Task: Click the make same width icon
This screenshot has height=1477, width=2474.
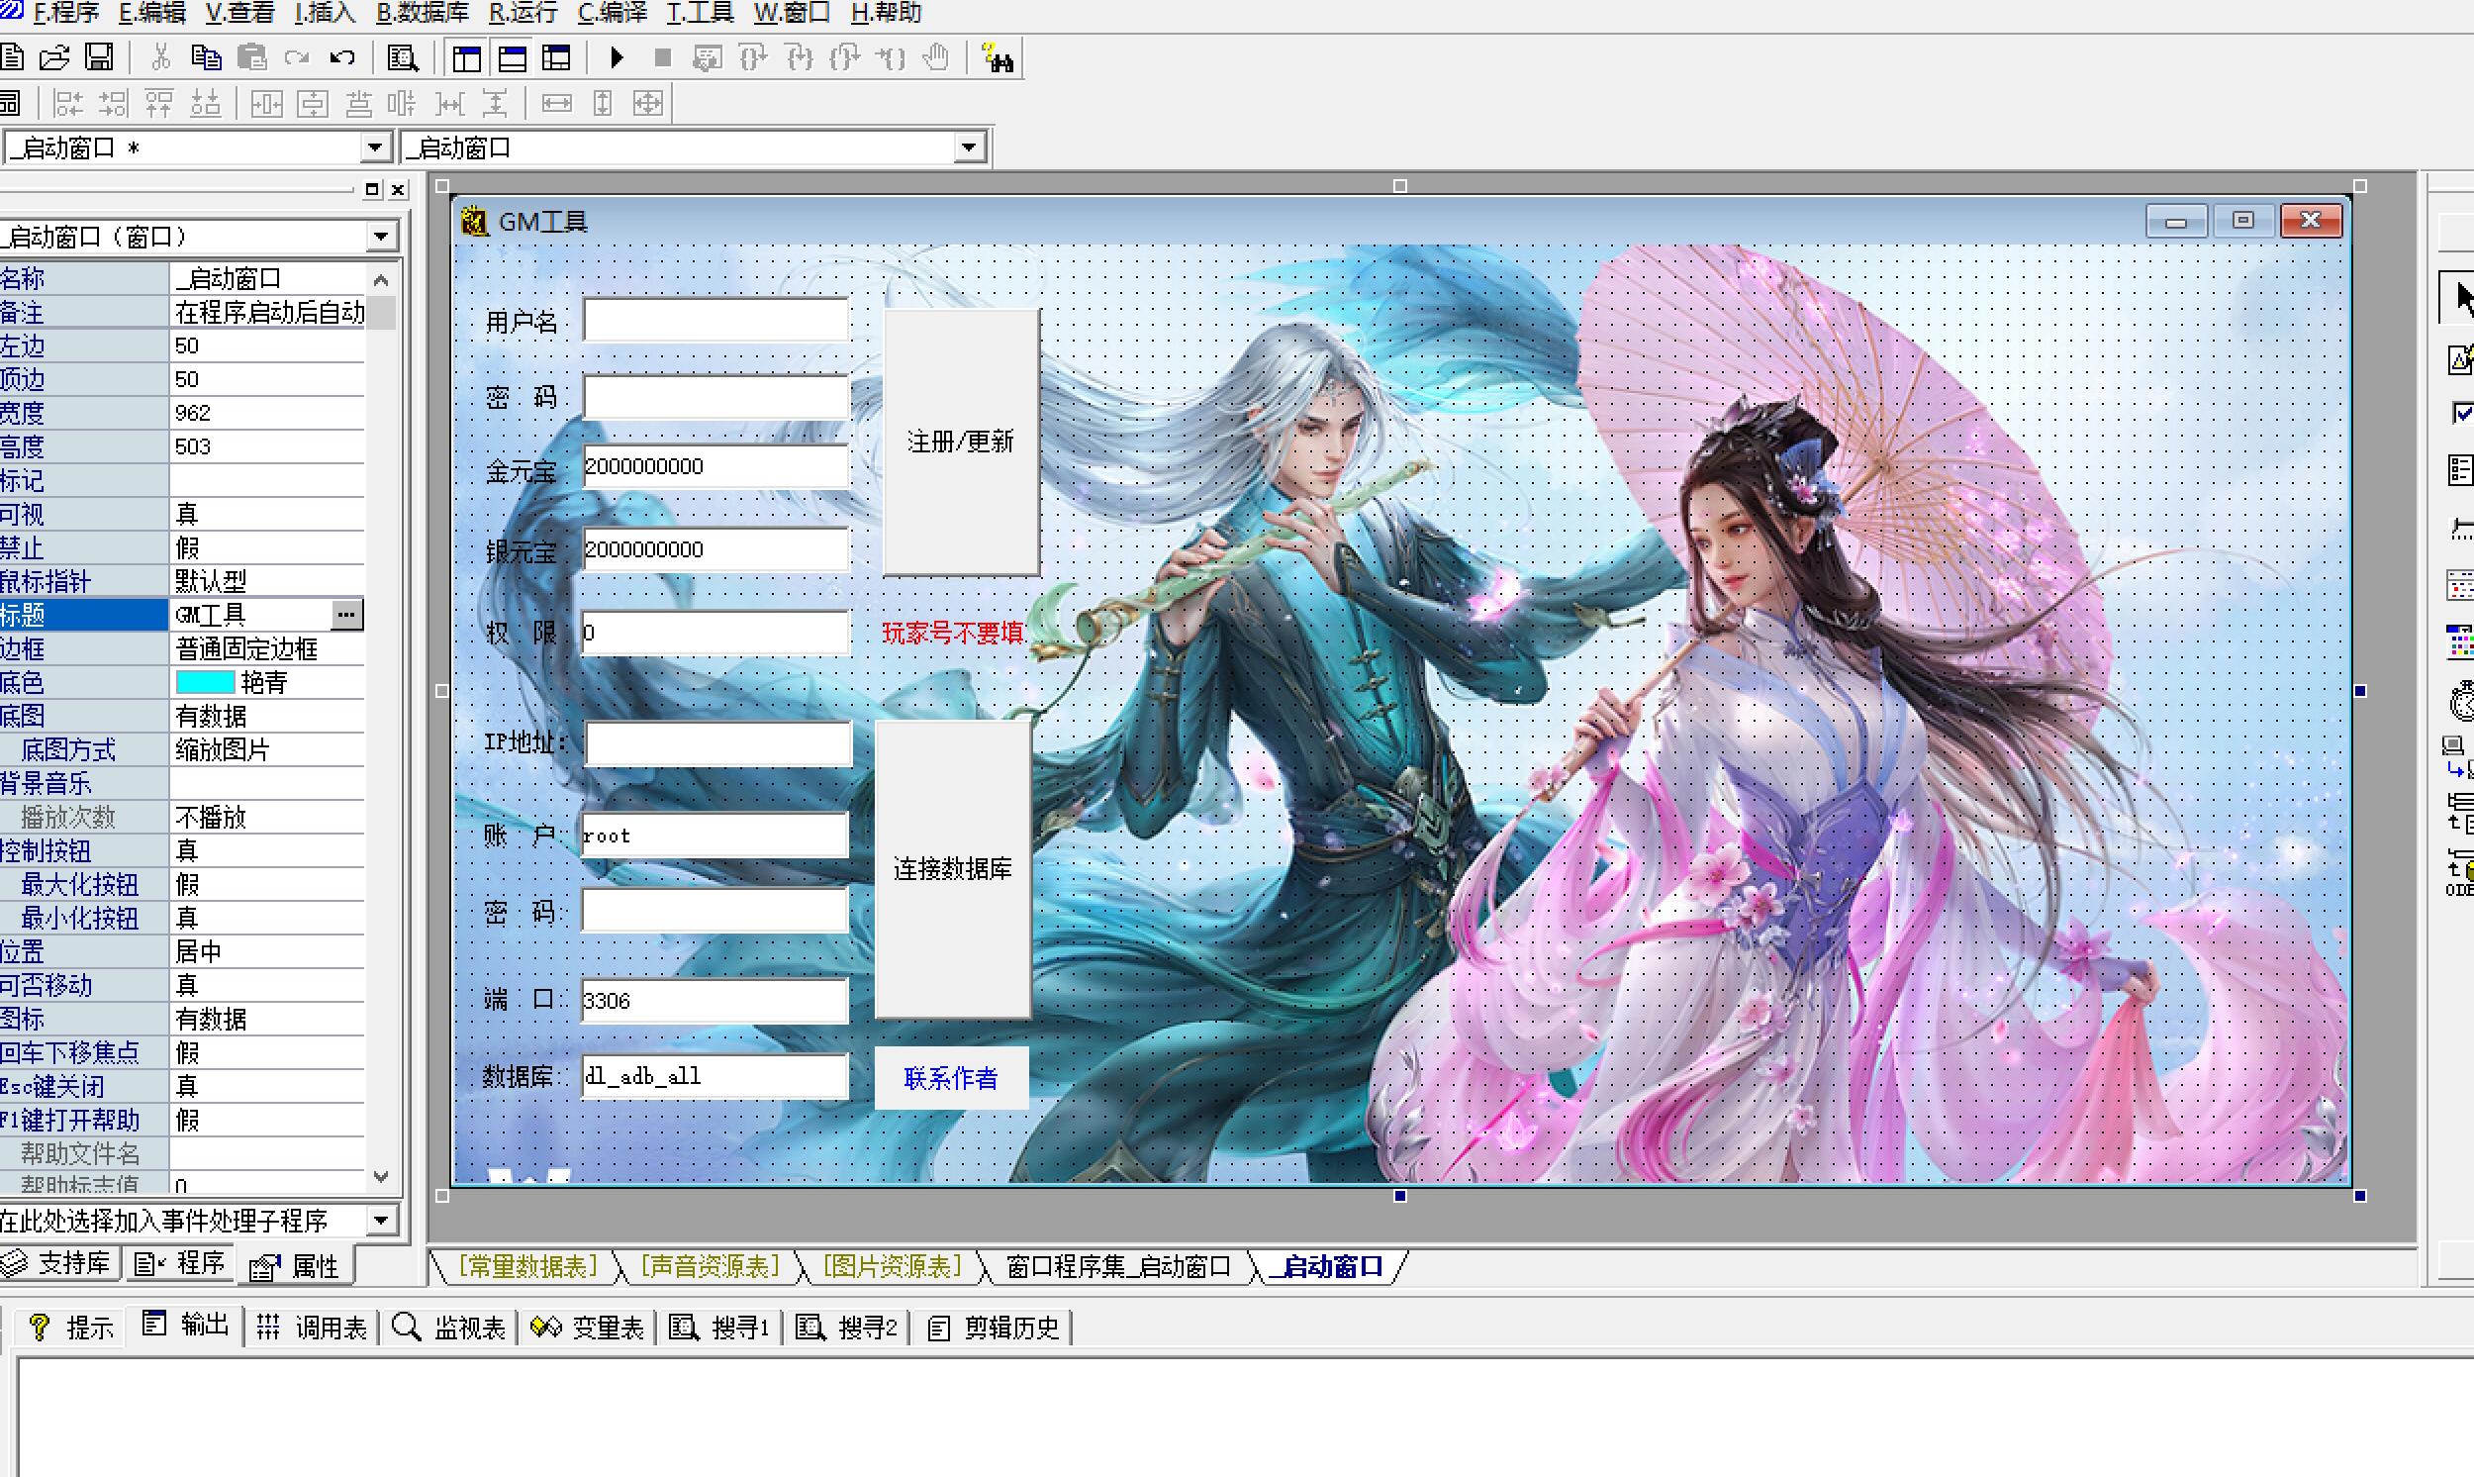Action: pyautogui.click(x=556, y=103)
